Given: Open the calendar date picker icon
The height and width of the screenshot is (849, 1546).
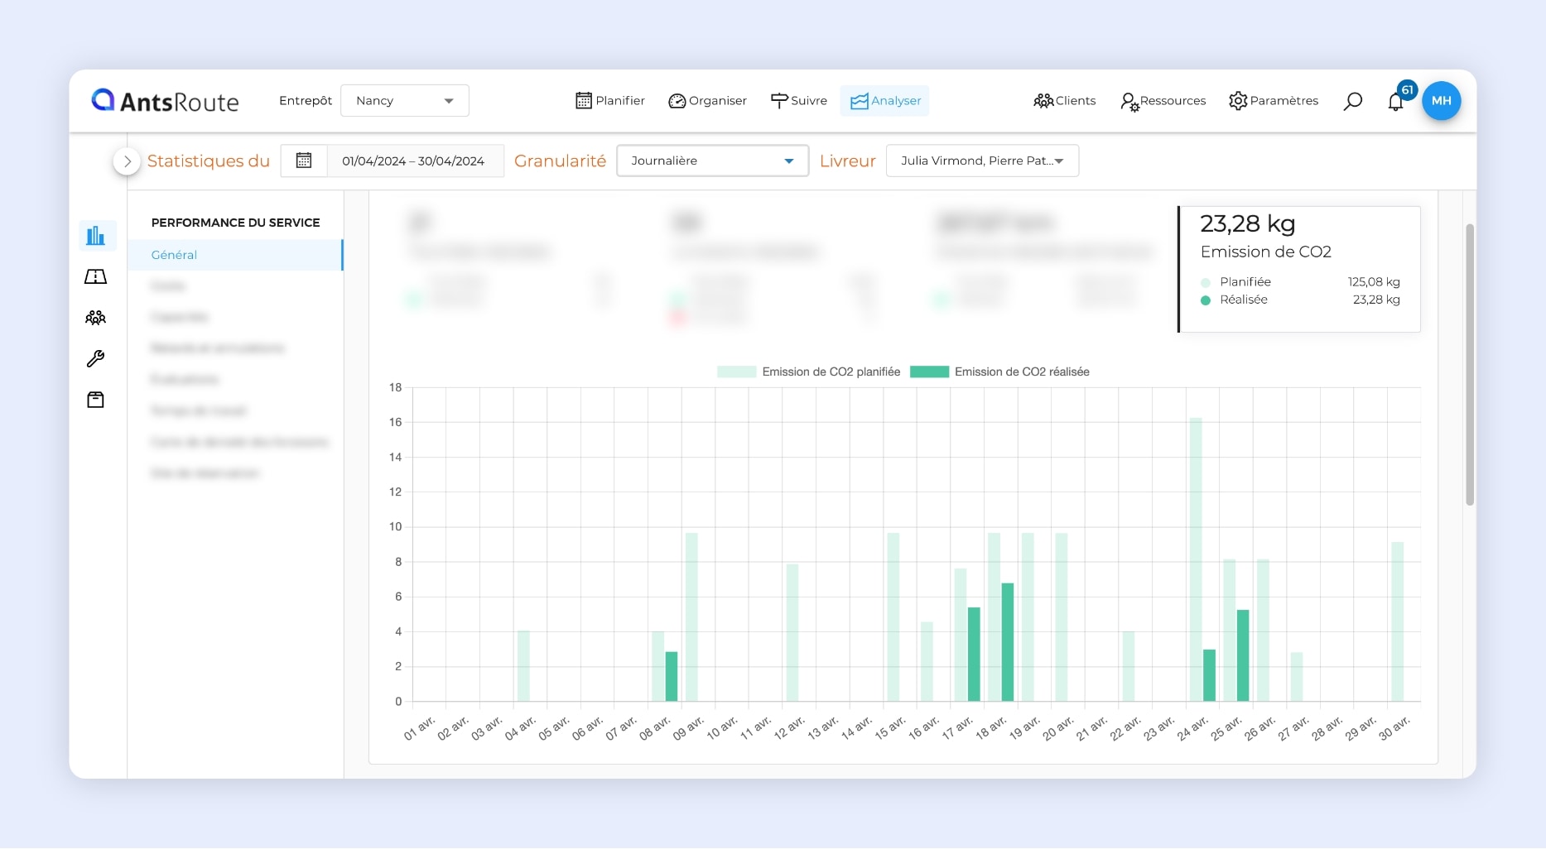Looking at the screenshot, I should 304,161.
